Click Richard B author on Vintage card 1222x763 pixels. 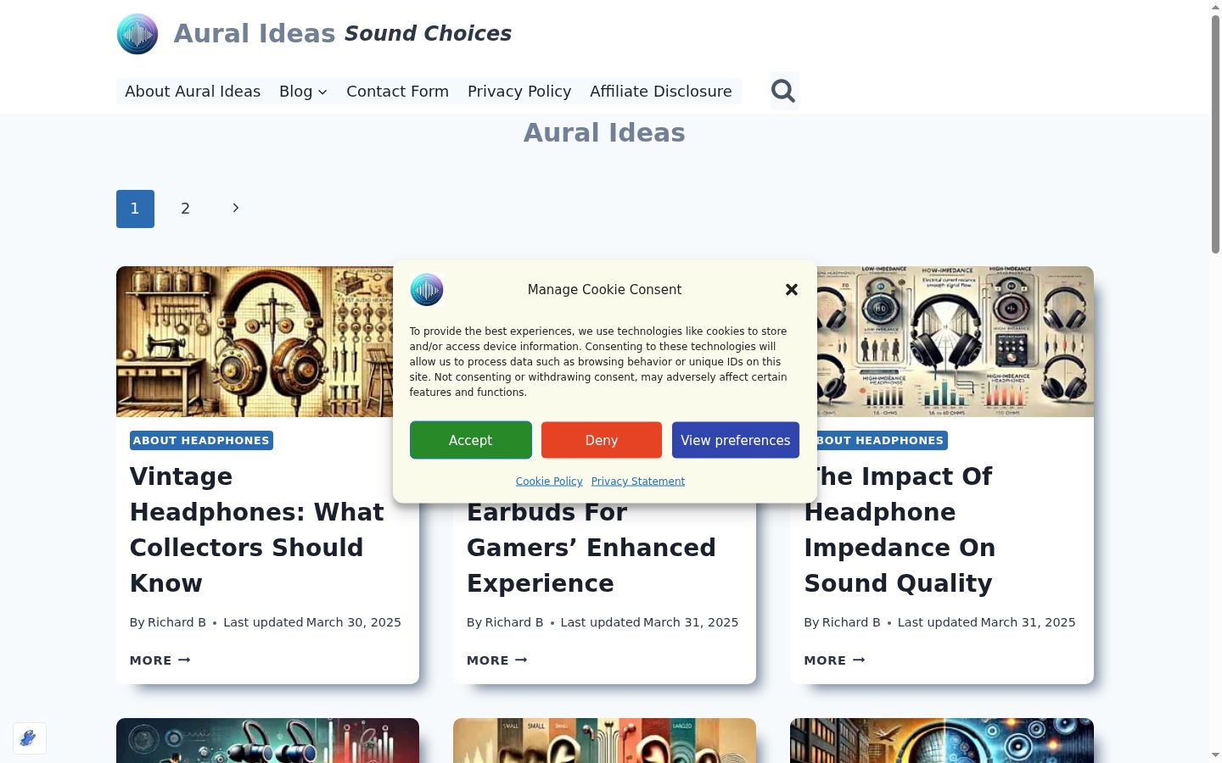[x=177, y=622]
